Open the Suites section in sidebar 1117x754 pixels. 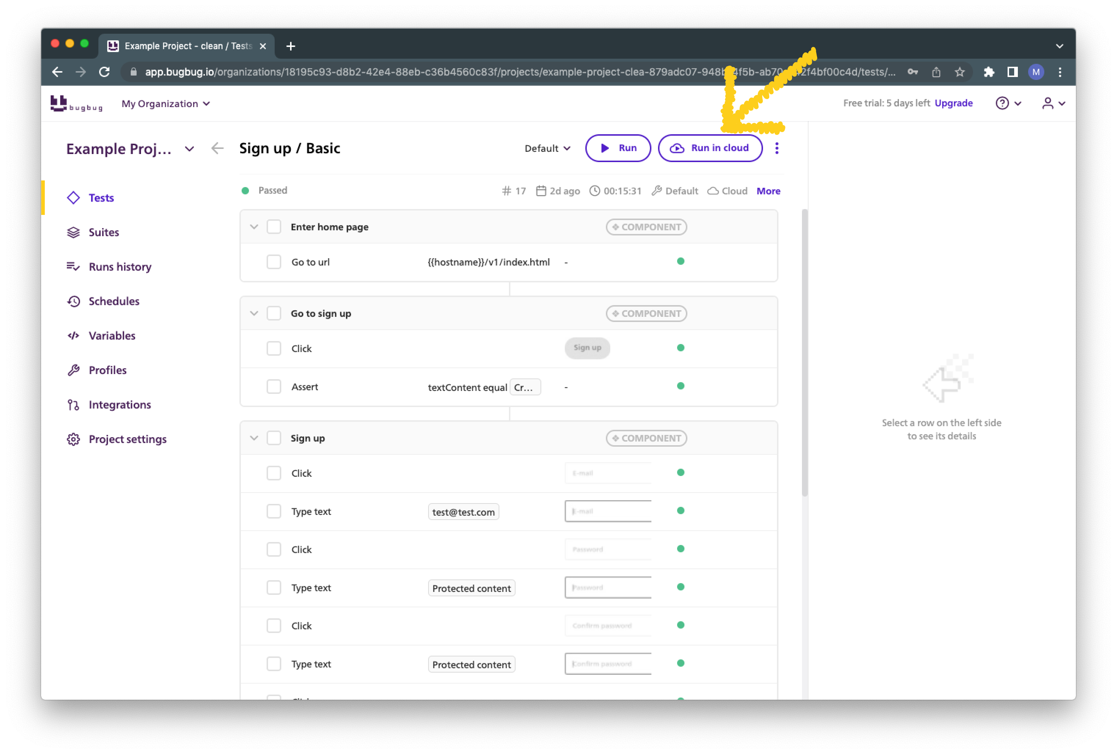tap(93, 232)
